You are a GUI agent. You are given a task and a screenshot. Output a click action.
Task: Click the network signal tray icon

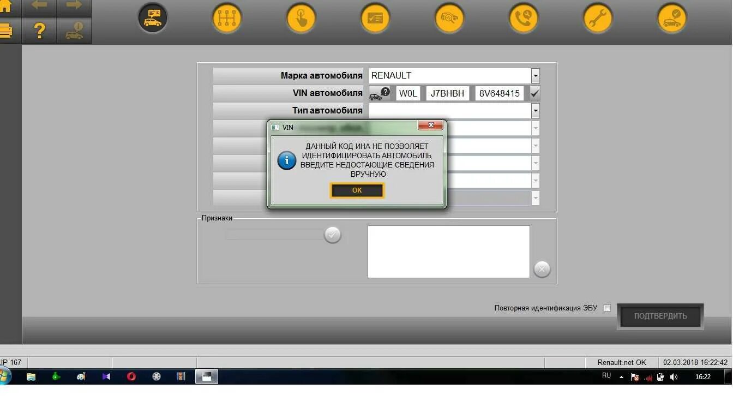648,377
